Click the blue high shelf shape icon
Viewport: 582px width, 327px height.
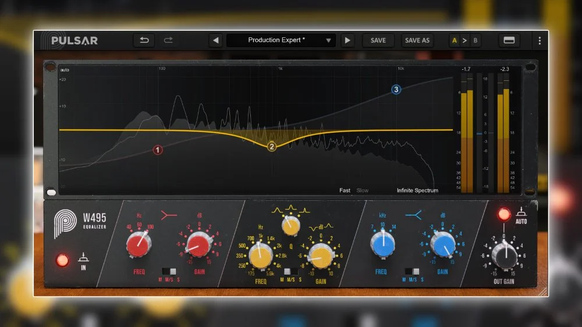click(413, 215)
